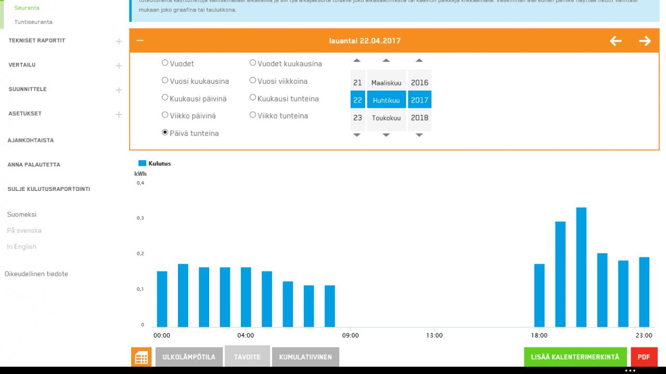Image resolution: width=666 pixels, height=374 pixels.
Task: Open Tuntiseuranta in sidebar
Action: pos(33,22)
